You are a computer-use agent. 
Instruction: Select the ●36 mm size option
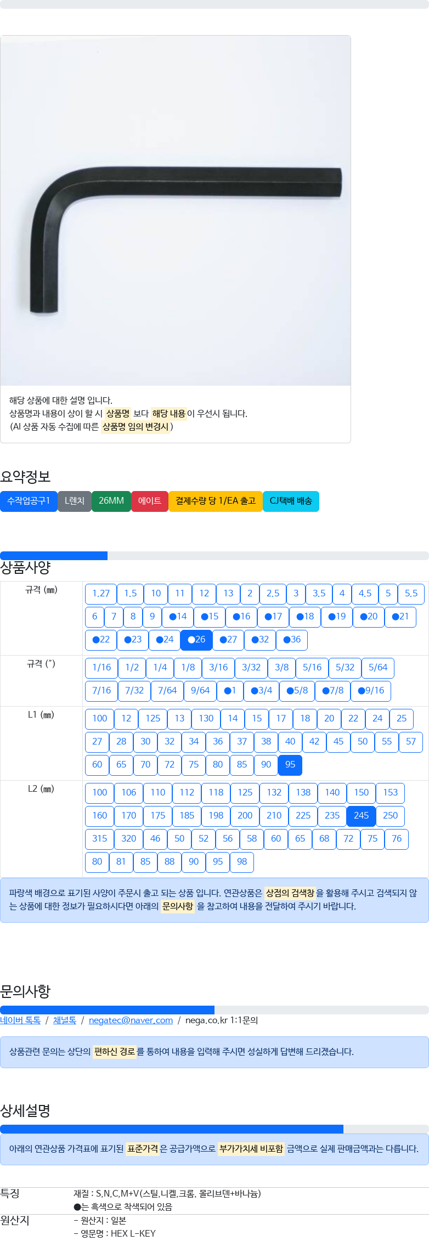tap(292, 640)
